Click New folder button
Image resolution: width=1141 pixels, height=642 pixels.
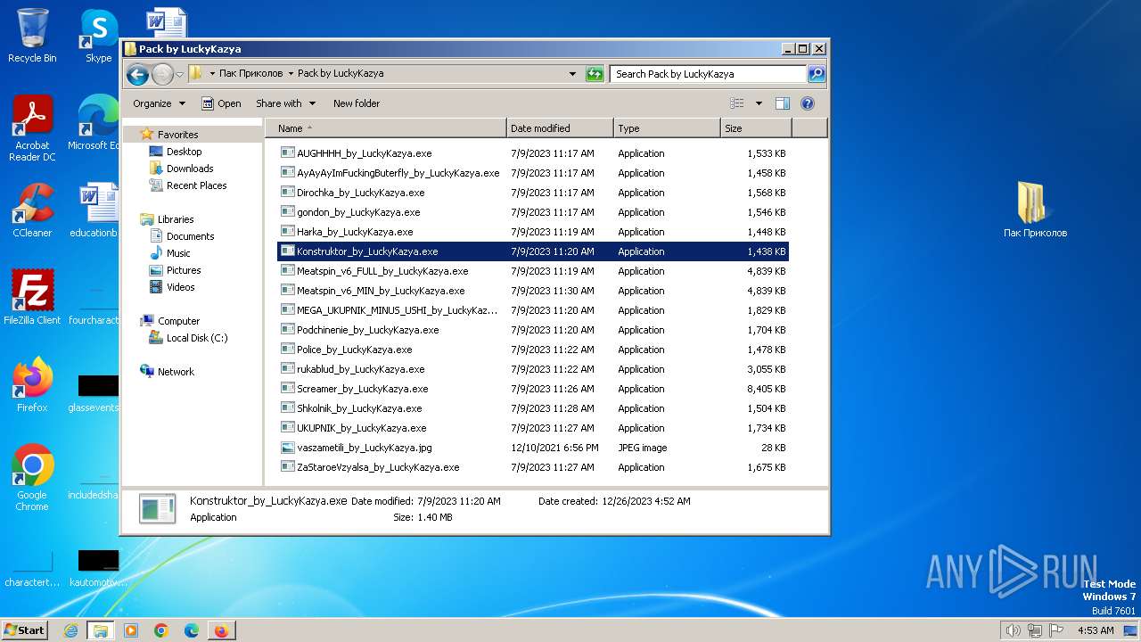(x=357, y=103)
